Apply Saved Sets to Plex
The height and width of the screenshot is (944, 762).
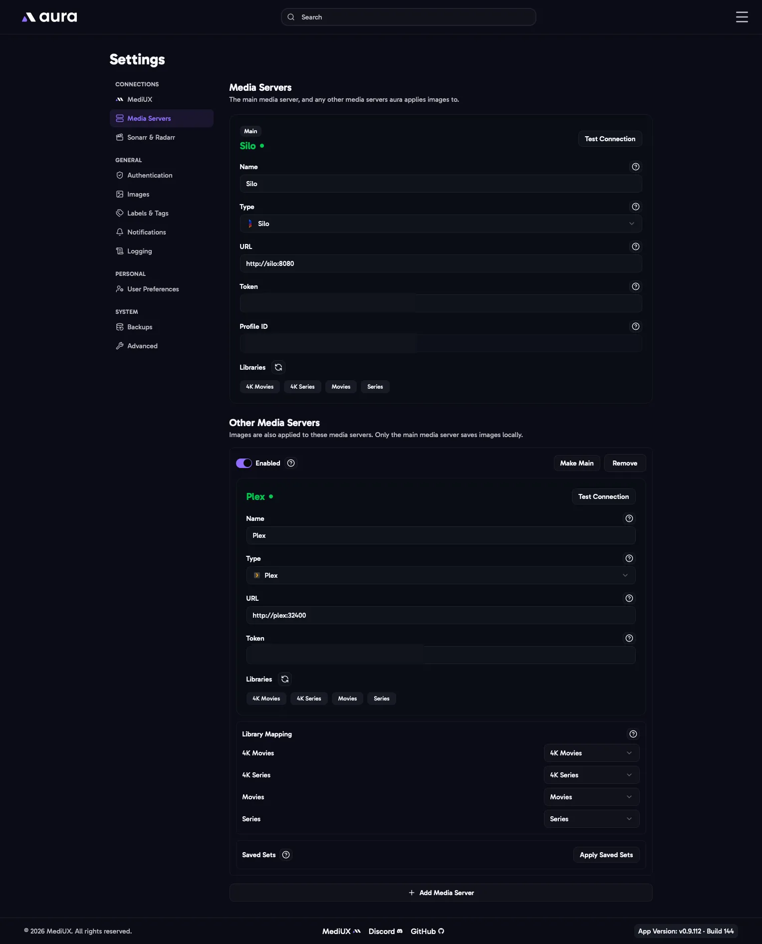[606, 855]
